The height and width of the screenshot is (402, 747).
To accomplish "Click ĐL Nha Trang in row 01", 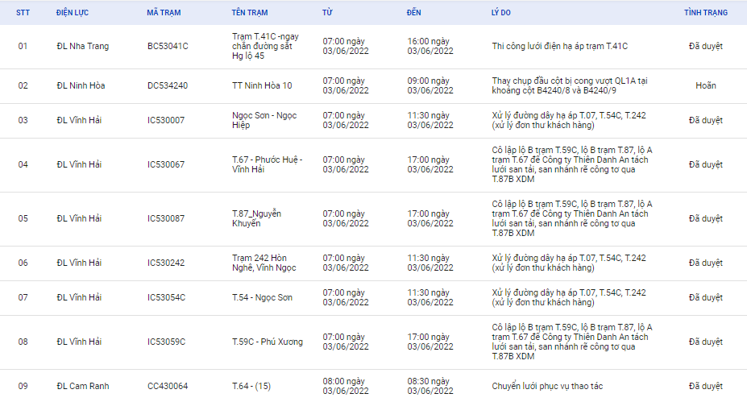I will pyautogui.click(x=83, y=46).
